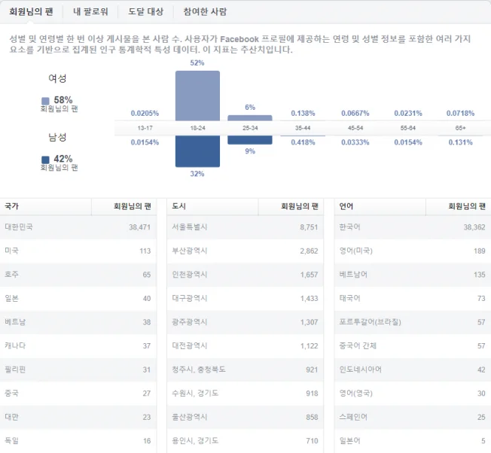Select the 인도네시아어 language row
The image size is (491, 453).
(x=413, y=369)
